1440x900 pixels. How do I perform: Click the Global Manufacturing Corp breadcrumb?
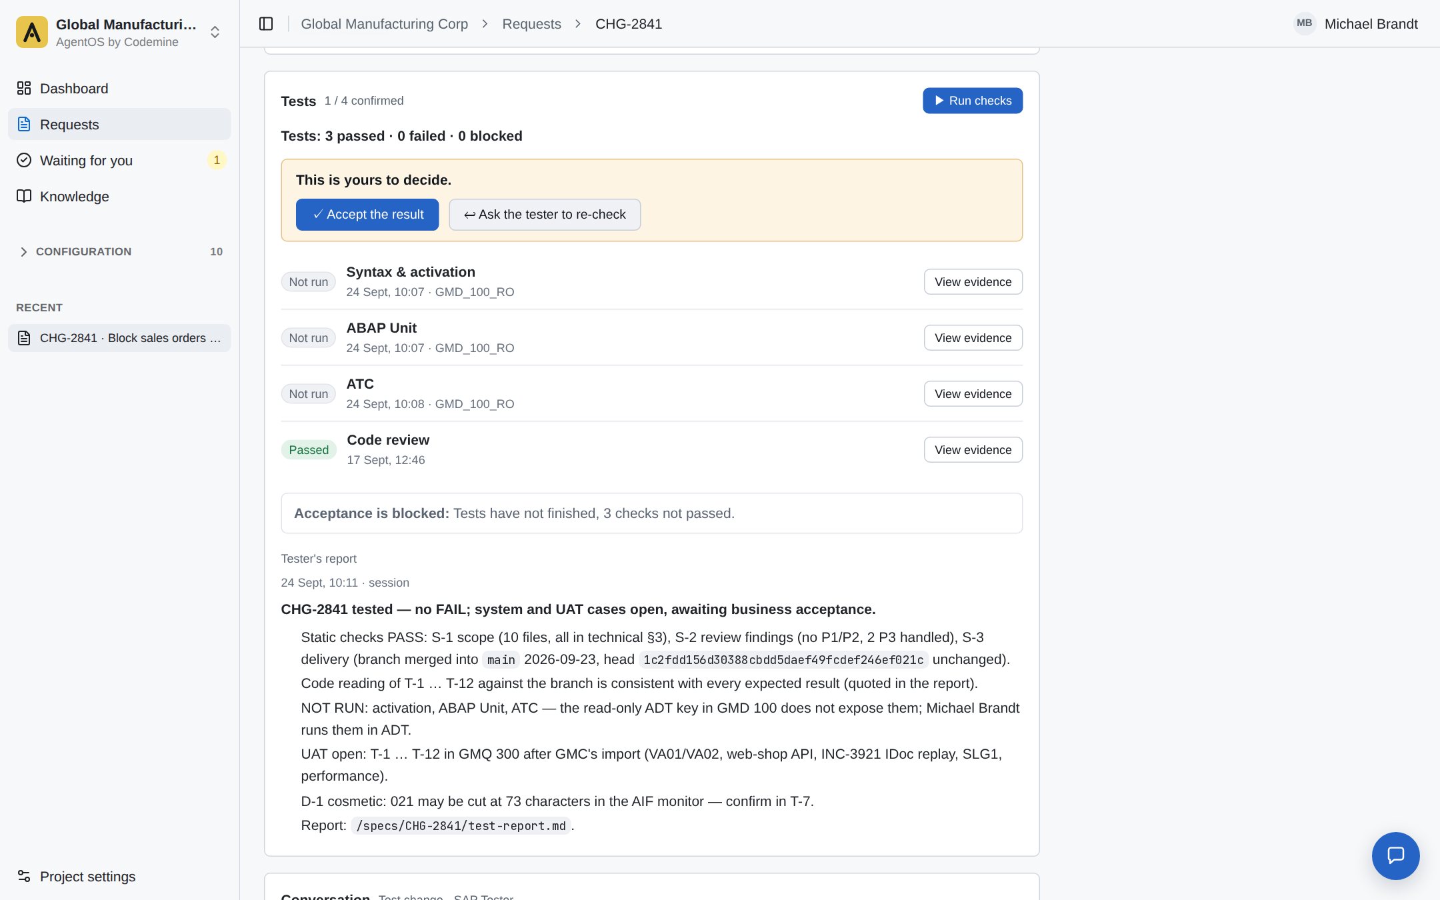(x=385, y=24)
